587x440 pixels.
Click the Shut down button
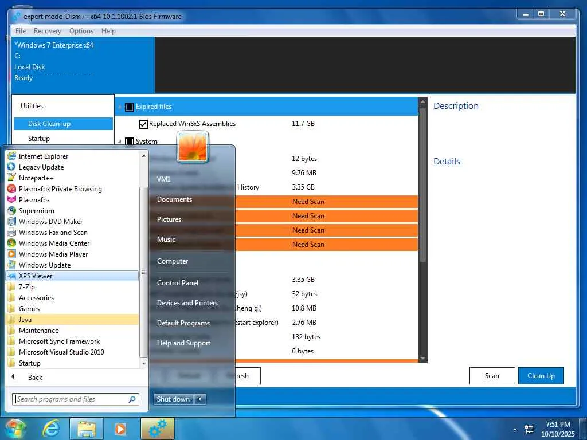pyautogui.click(x=173, y=399)
